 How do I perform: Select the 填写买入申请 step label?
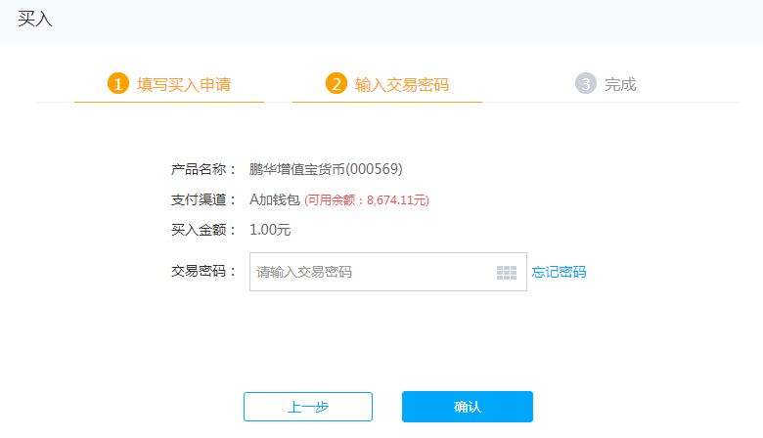click(184, 85)
